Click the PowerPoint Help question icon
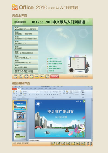This screenshot has height=153, width=108. [x=92, y=89]
